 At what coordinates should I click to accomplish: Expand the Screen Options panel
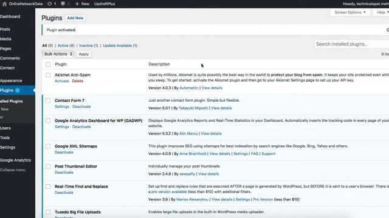coord(350,12)
